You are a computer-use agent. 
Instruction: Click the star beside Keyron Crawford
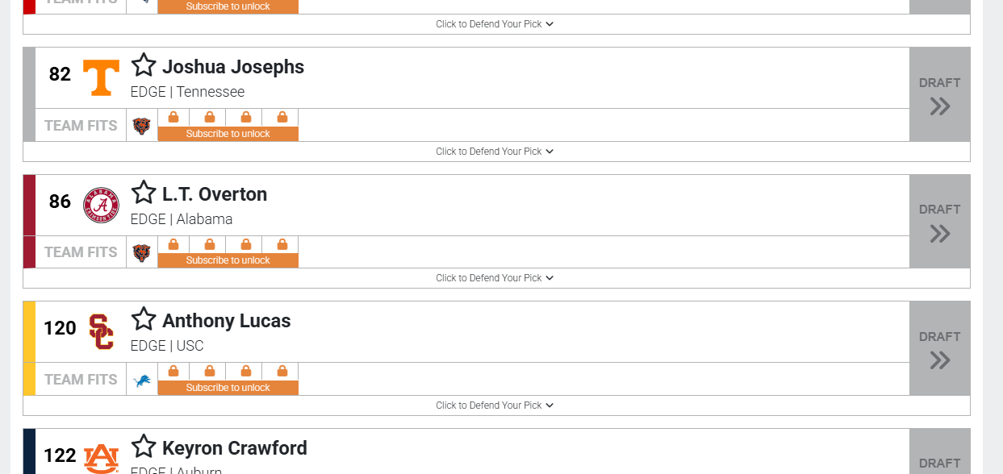click(x=144, y=447)
